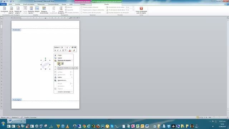Switch to the Revisar ribbon tab

tap(64, 4)
